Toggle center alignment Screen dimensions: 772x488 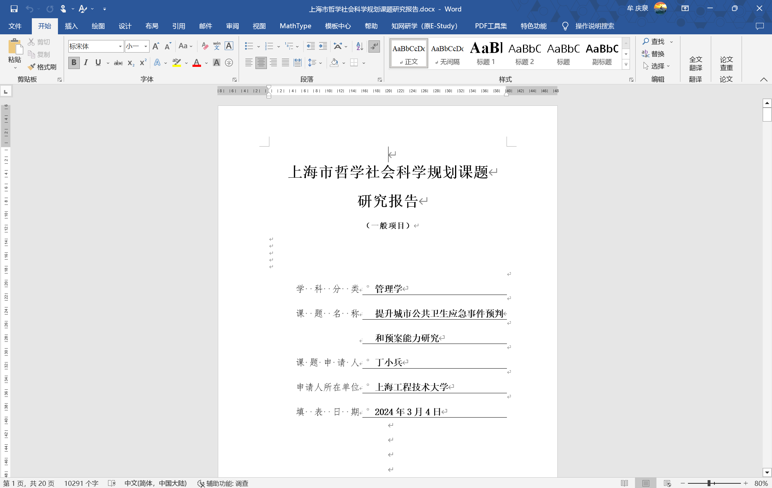click(261, 63)
